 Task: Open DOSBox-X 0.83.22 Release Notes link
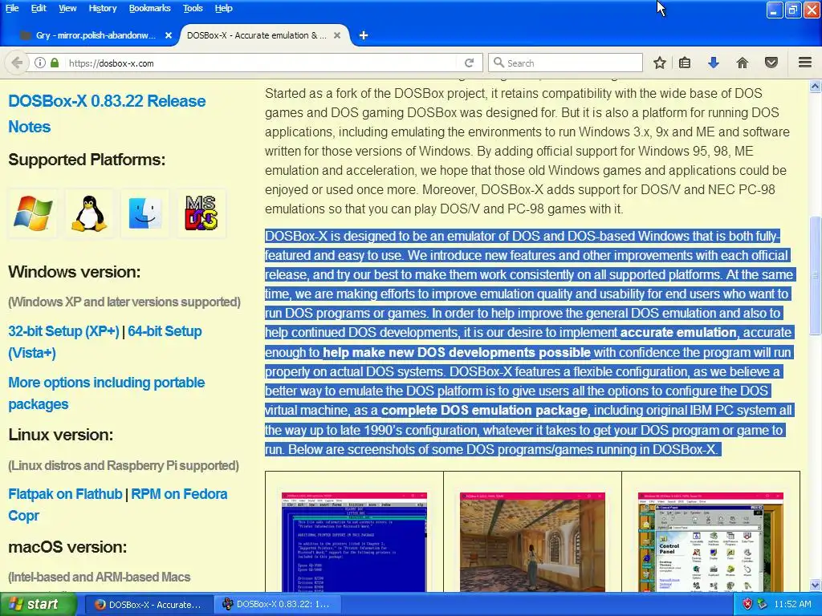[x=107, y=114]
